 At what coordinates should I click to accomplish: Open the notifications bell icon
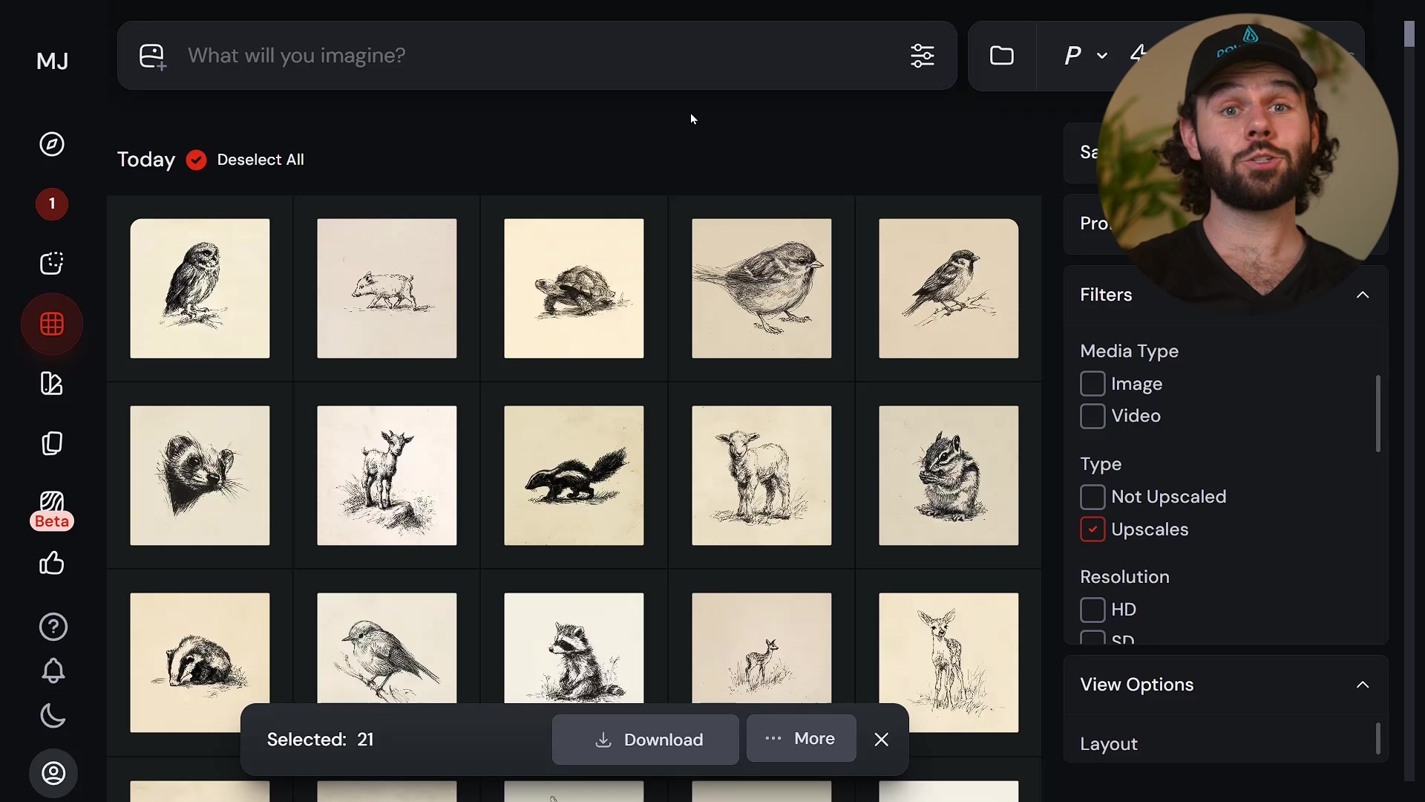click(53, 671)
